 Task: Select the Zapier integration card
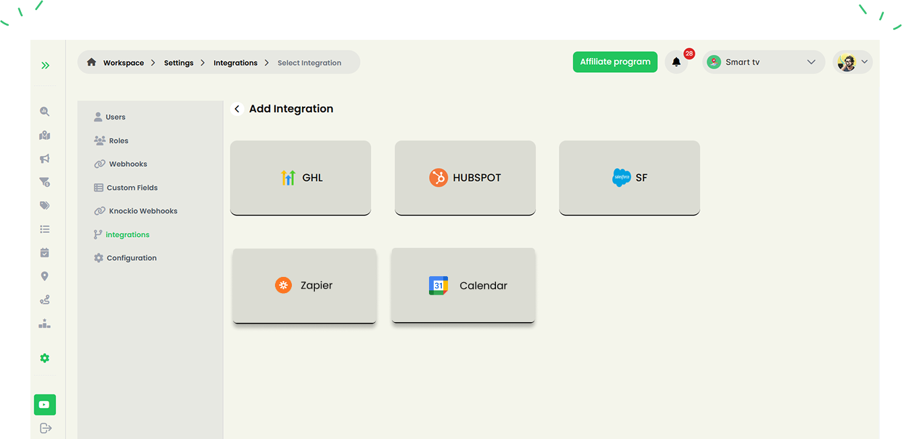(x=305, y=286)
